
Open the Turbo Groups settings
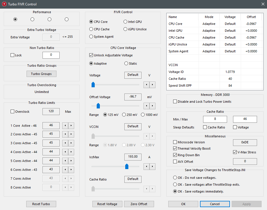pos(41,74)
